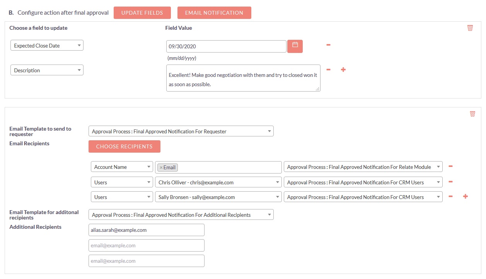
Task: Click the 'Additional Recipients' label
Action: click(35, 227)
